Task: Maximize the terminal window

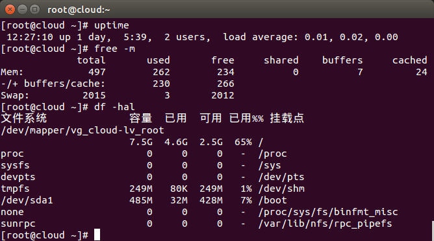Action: pyautogui.click(x=34, y=10)
